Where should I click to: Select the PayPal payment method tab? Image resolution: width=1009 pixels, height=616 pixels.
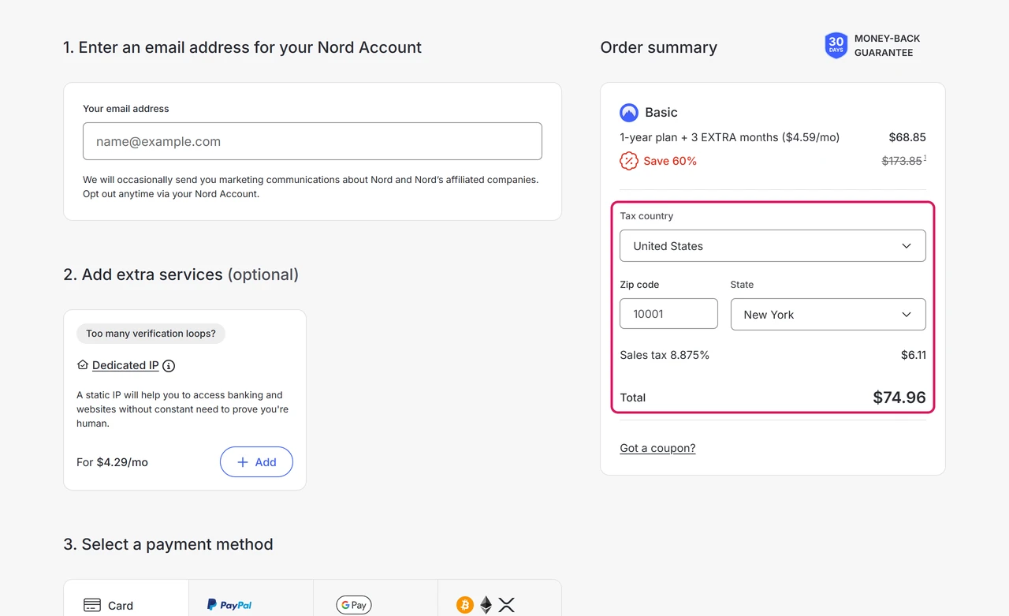[251, 598]
